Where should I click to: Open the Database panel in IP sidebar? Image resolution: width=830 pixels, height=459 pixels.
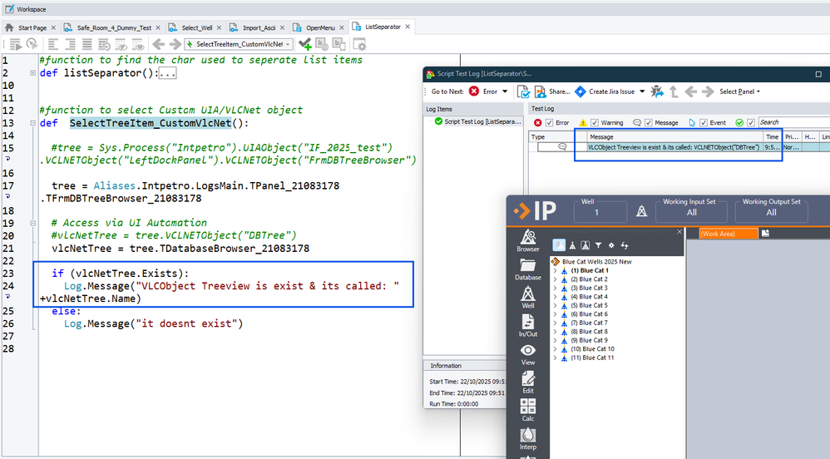(527, 269)
